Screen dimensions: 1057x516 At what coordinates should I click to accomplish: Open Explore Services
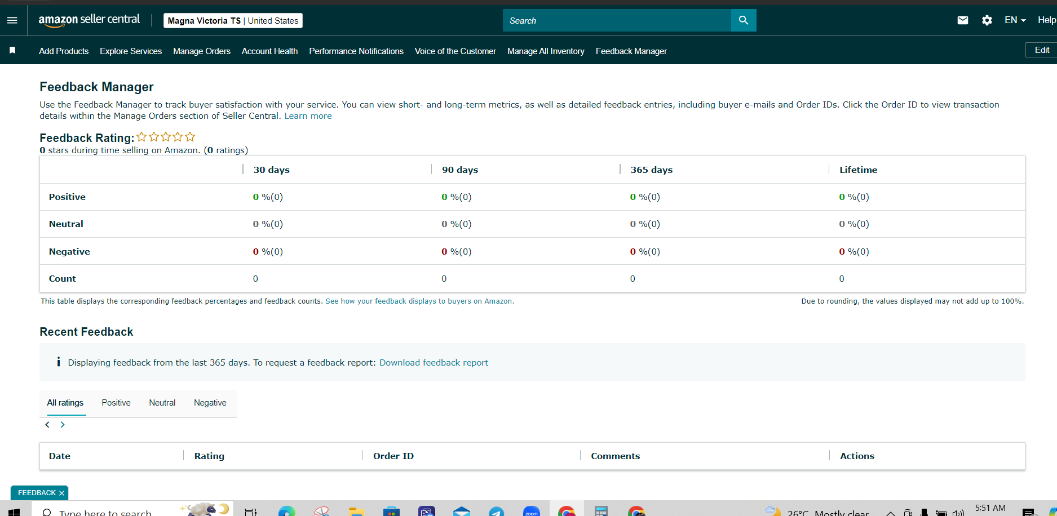pyautogui.click(x=131, y=51)
